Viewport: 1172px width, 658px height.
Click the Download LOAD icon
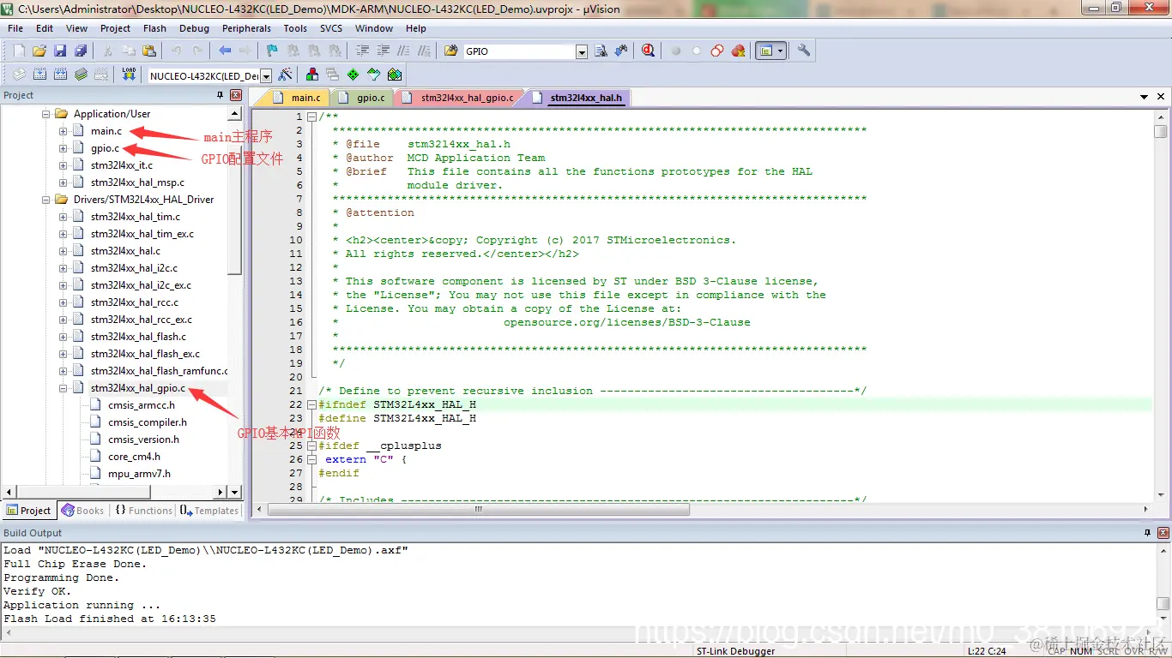pyautogui.click(x=129, y=75)
